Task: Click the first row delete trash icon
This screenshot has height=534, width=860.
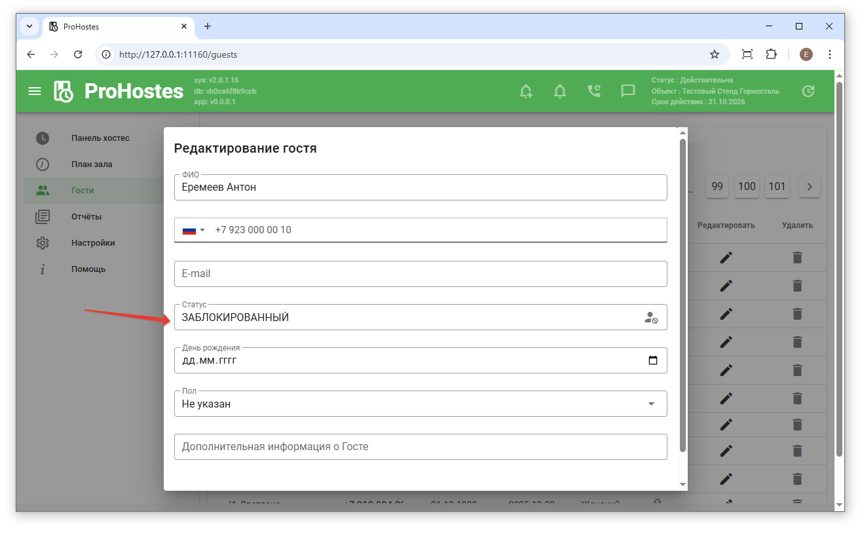Action: [797, 257]
